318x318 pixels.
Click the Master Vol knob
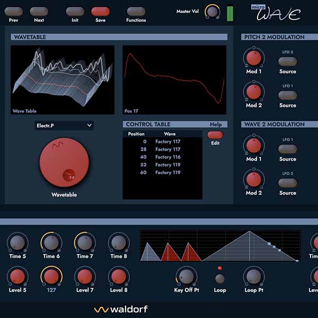click(x=212, y=11)
